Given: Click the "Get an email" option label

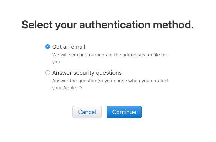Looking at the screenshot, I should point(69,47).
